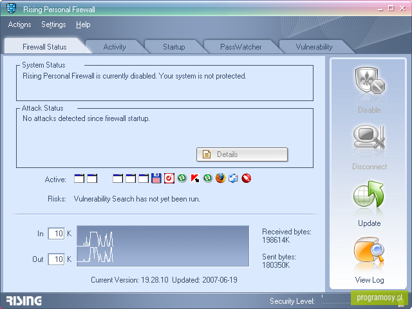412x309 pixels.
Task: Click the Details button in Attack Status
Action: pos(242,154)
